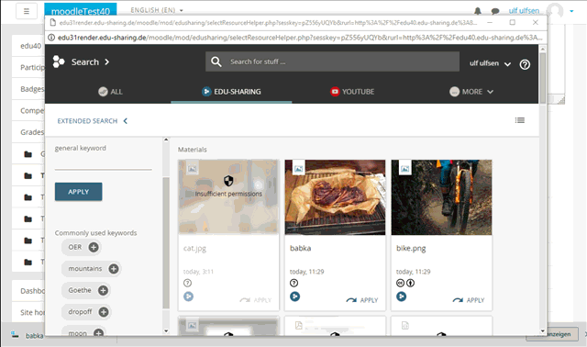
Task: Add mountains keyword with plus icon
Action: 114,269
